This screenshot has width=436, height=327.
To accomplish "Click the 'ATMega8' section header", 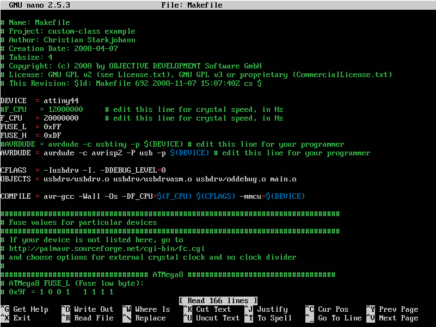I will 168,275.
